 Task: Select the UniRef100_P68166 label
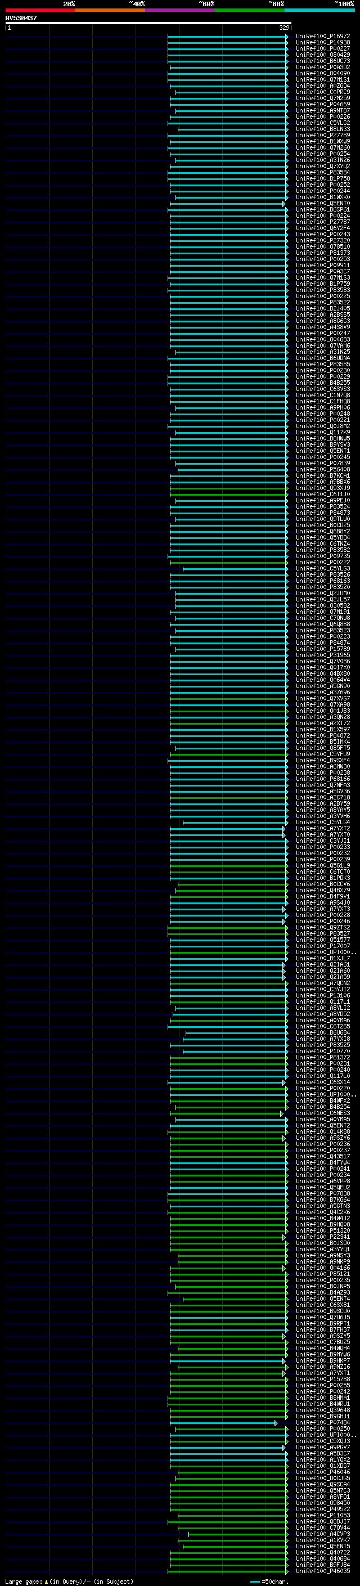322,779
